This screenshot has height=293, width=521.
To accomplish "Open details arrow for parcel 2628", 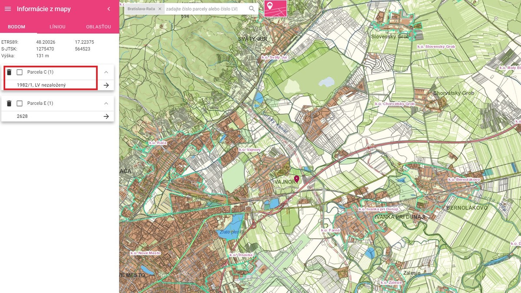I will click(x=106, y=117).
